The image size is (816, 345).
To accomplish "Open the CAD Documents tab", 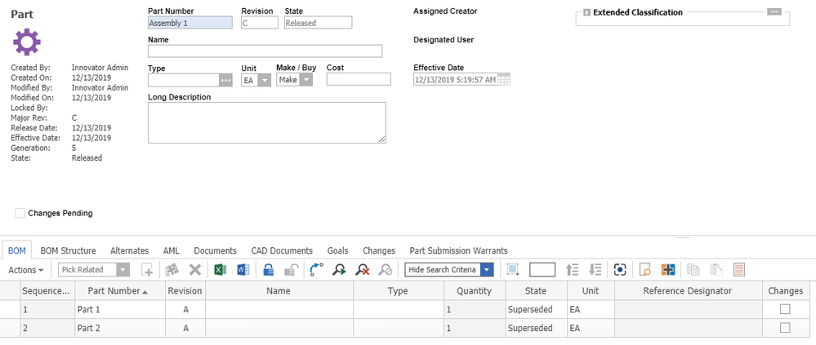I will tap(282, 250).
